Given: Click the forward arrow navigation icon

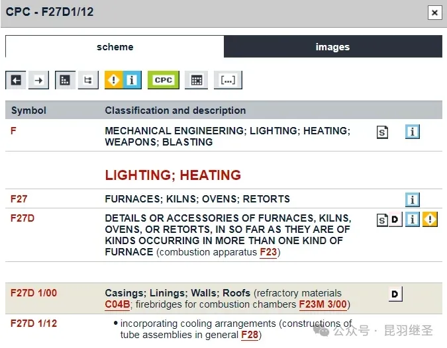Looking at the screenshot, I should pyautogui.click(x=38, y=80).
